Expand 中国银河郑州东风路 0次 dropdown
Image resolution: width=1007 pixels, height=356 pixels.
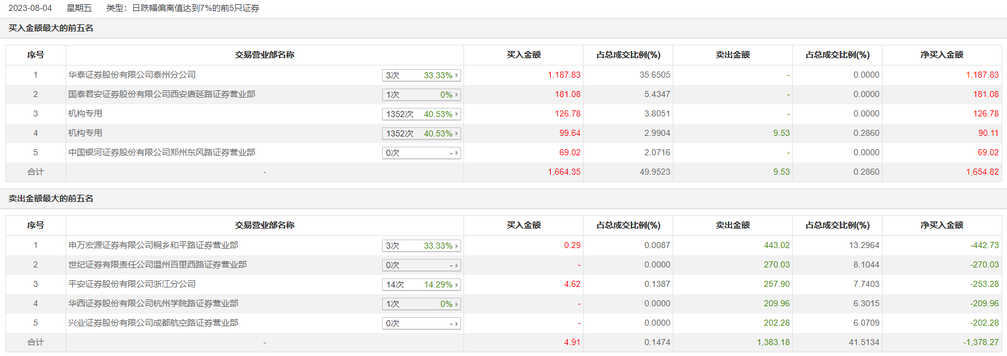click(x=421, y=153)
